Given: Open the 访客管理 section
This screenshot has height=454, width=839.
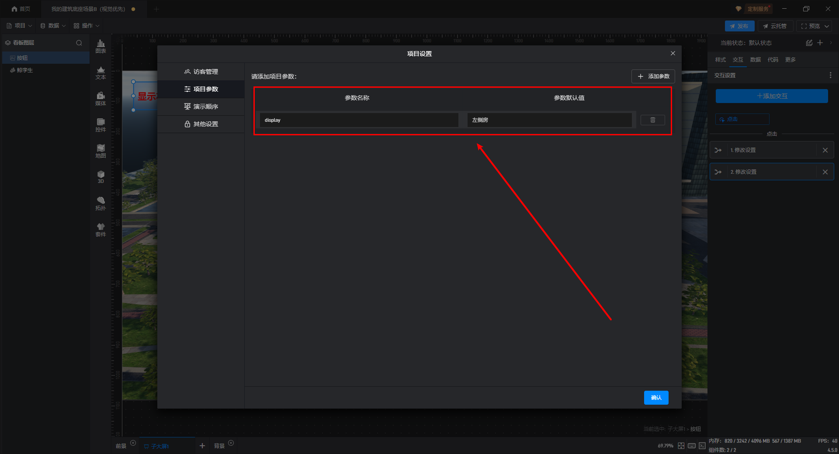Looking at the screenshot, I should coord(201,72).
